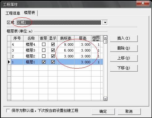Image resolution: width=152 pixels, height=118 pixels.
Task: Toggle 显示 checkbox for 楼层4
Action: tap(53, 44)
